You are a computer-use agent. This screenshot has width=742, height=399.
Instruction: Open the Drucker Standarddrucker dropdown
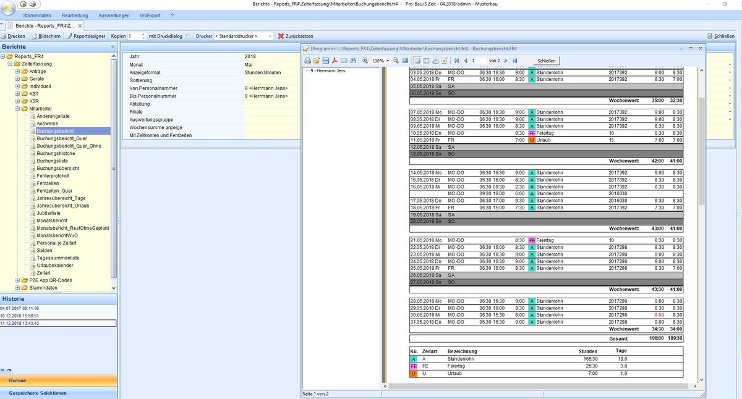(x=270, y=36)
